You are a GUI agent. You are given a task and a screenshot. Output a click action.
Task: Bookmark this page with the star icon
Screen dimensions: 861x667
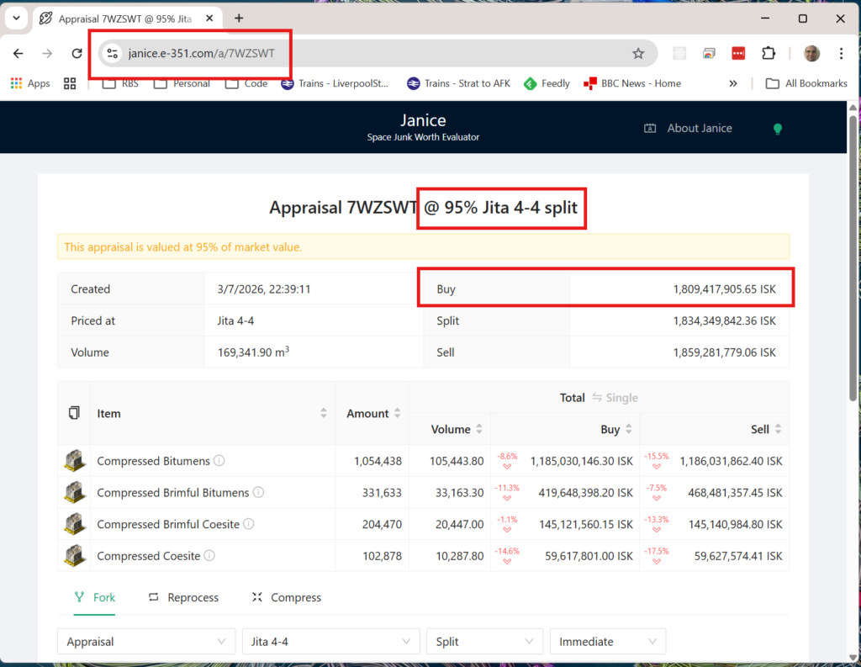(638, 54)
